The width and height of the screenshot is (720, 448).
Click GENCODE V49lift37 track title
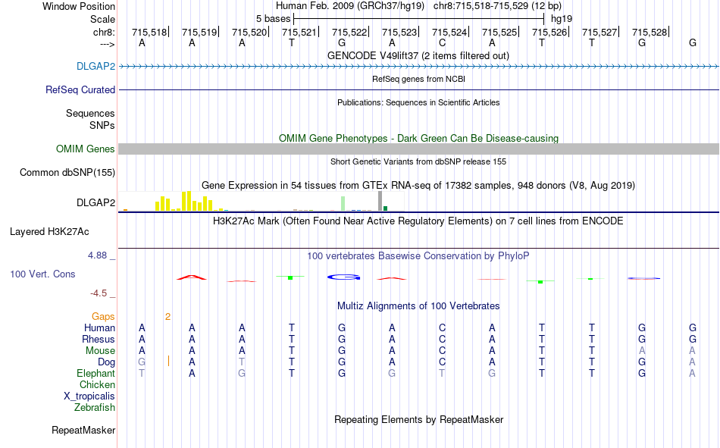point(418,55)
